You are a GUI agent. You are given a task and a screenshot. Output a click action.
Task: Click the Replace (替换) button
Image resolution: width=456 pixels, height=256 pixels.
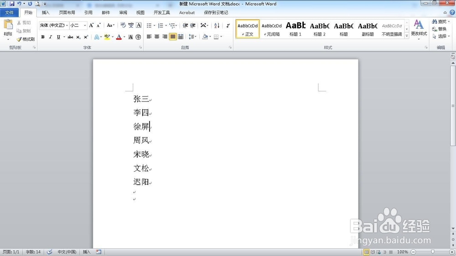[440, 29]
